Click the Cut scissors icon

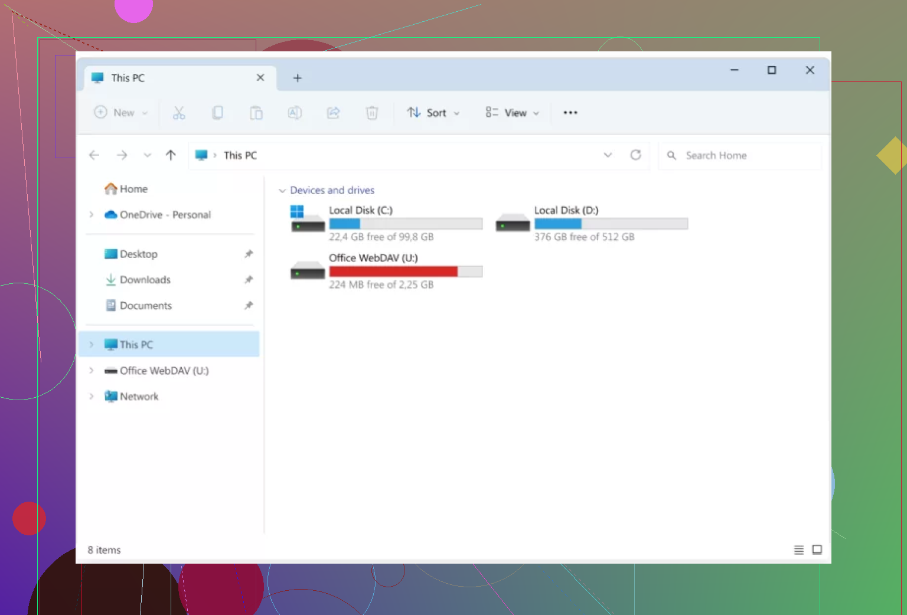pyautogui.click(x=179, y=113)
